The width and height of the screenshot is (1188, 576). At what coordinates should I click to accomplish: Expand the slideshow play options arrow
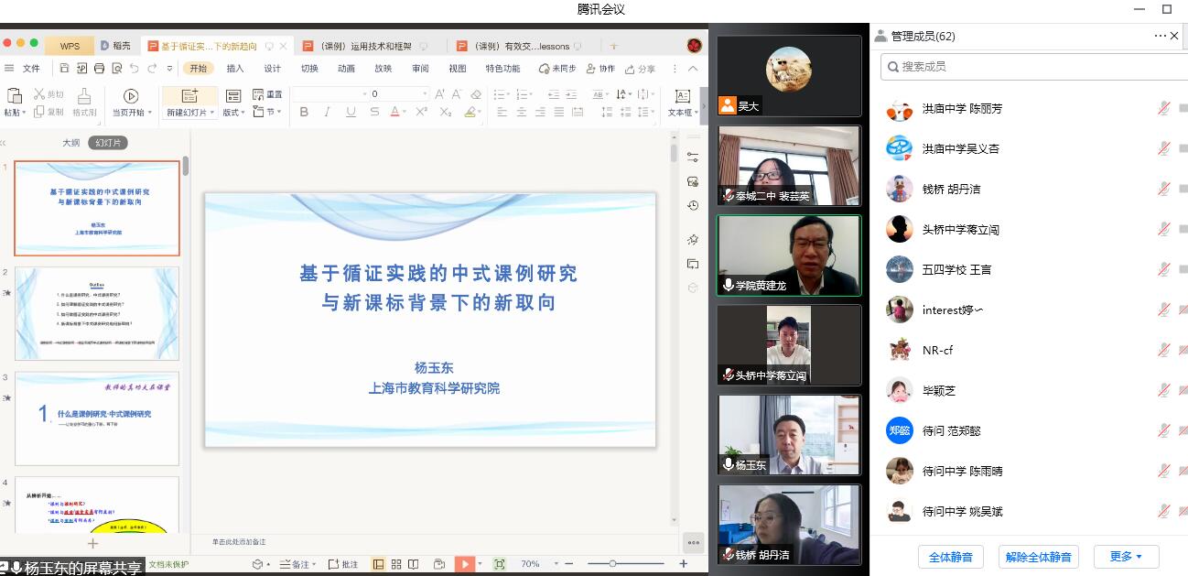[x=481, y=564]
